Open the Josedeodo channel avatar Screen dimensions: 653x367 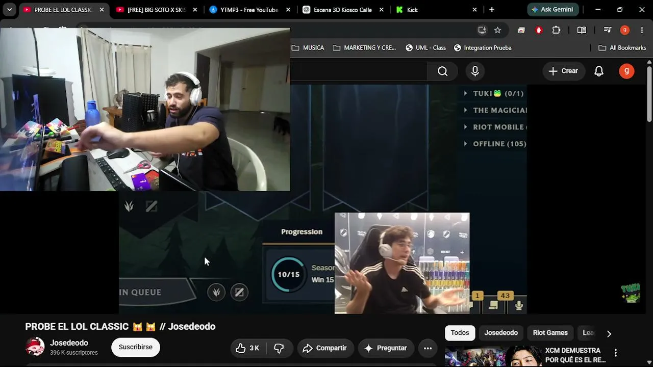click(35, 347)
